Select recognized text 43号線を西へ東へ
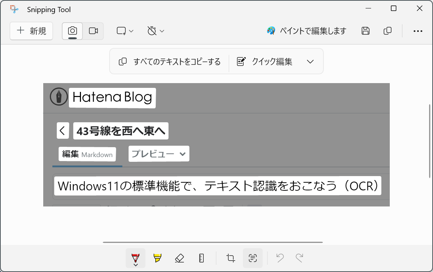Screen dimensions: 433x272 coord(121,131)
